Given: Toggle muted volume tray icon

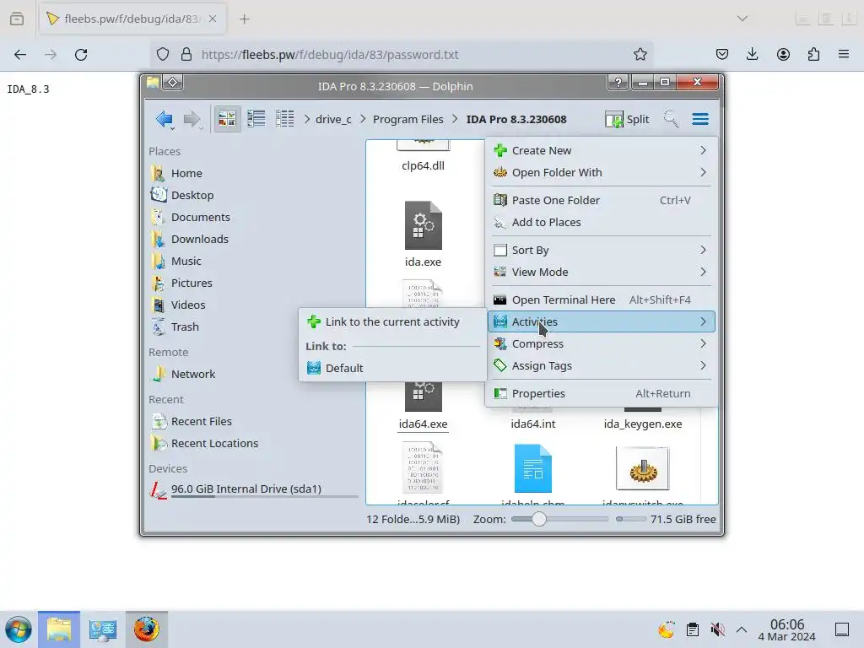Looking at the screenshot, I should pyautogui.click(x=717, y=629).
